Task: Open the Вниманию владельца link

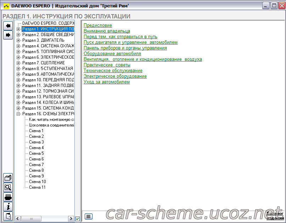Action: (107, 31)
